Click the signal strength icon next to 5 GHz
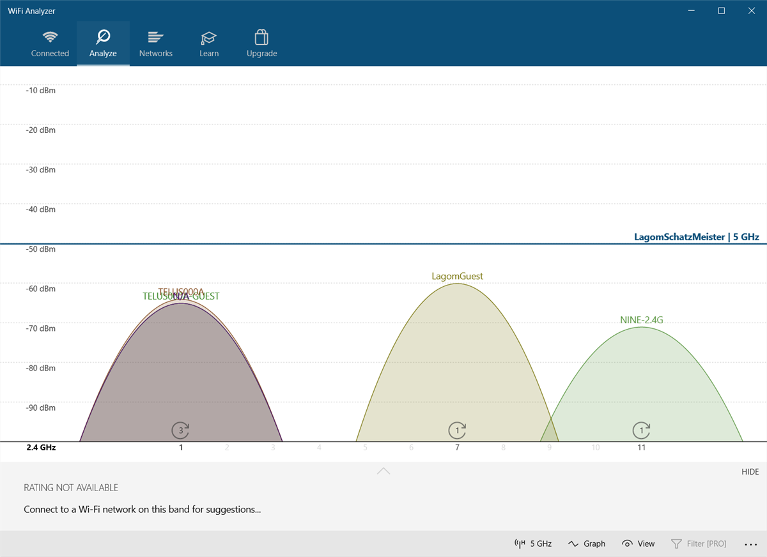Image resolution: width=767 pixels, height=557 pixels. coord(519,543)
